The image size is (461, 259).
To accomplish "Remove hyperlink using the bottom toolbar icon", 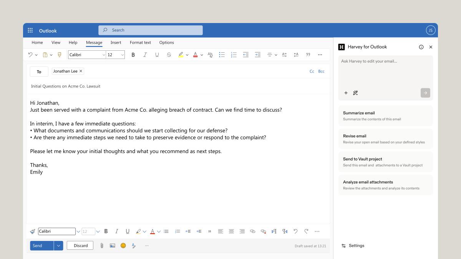I will coord(263,231).
